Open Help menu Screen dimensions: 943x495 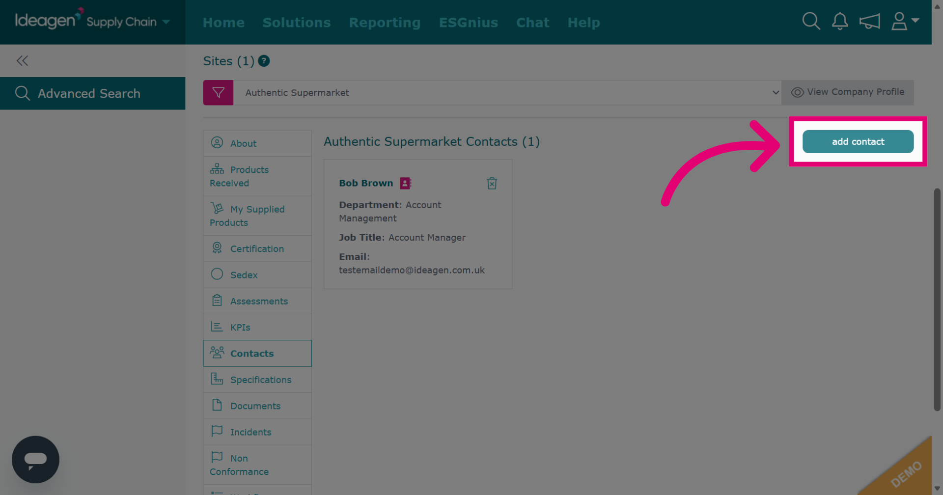[583, 23]
